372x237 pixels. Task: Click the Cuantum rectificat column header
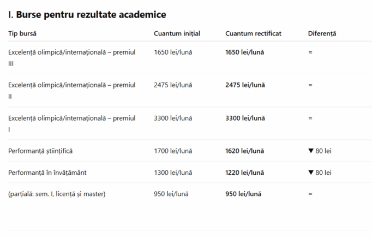click(x=253, y=33)
